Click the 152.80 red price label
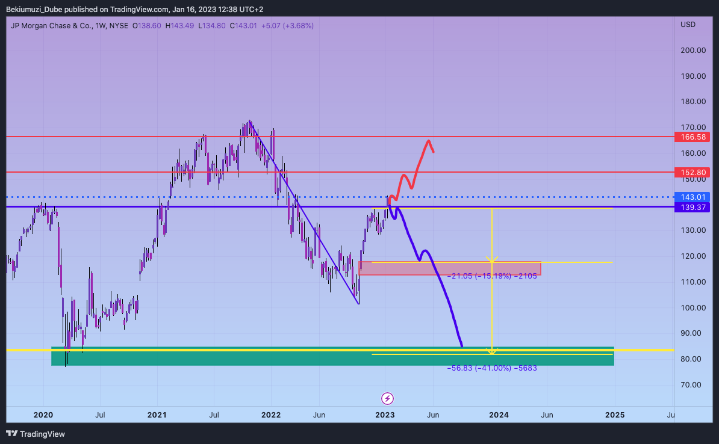The width and height of the screenshot is (719, 444). coord(693,172)
